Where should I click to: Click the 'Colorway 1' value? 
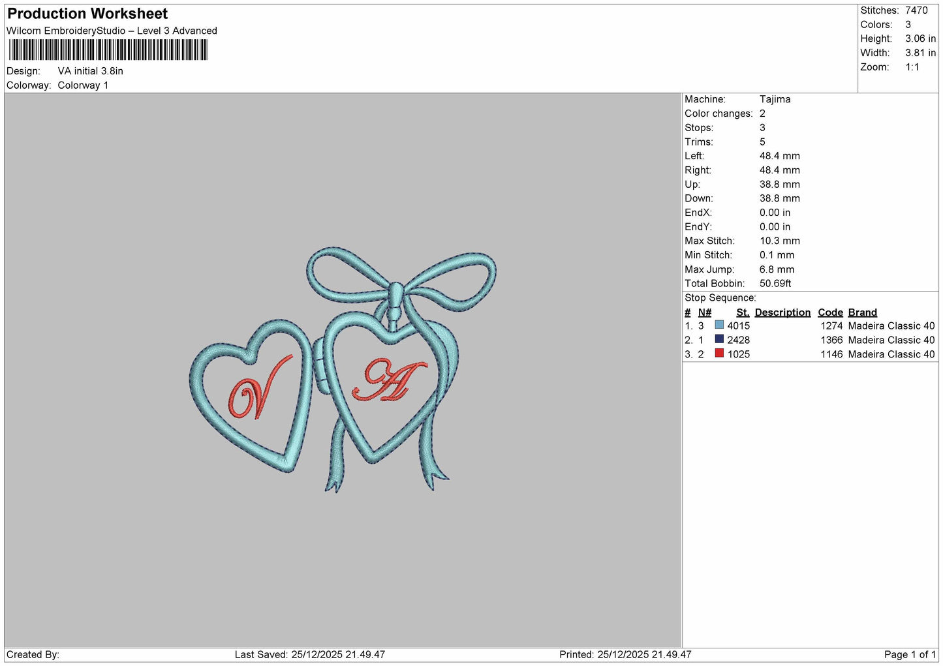point(83,85)
